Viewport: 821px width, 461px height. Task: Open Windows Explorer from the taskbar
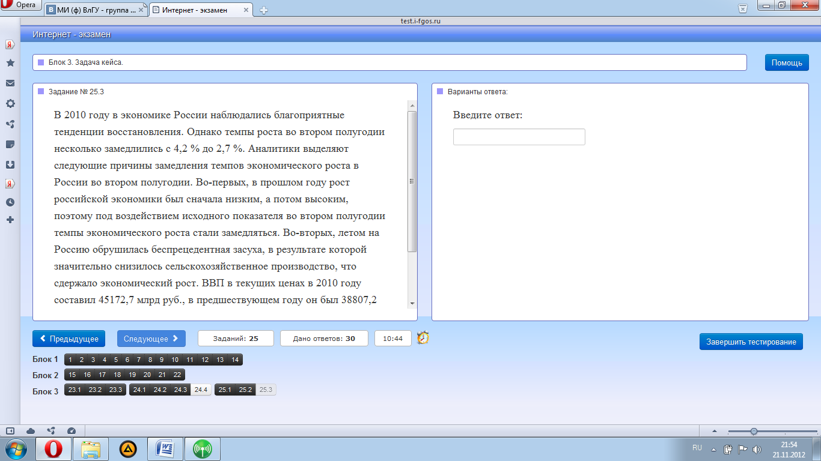click(x=91, y=449)
